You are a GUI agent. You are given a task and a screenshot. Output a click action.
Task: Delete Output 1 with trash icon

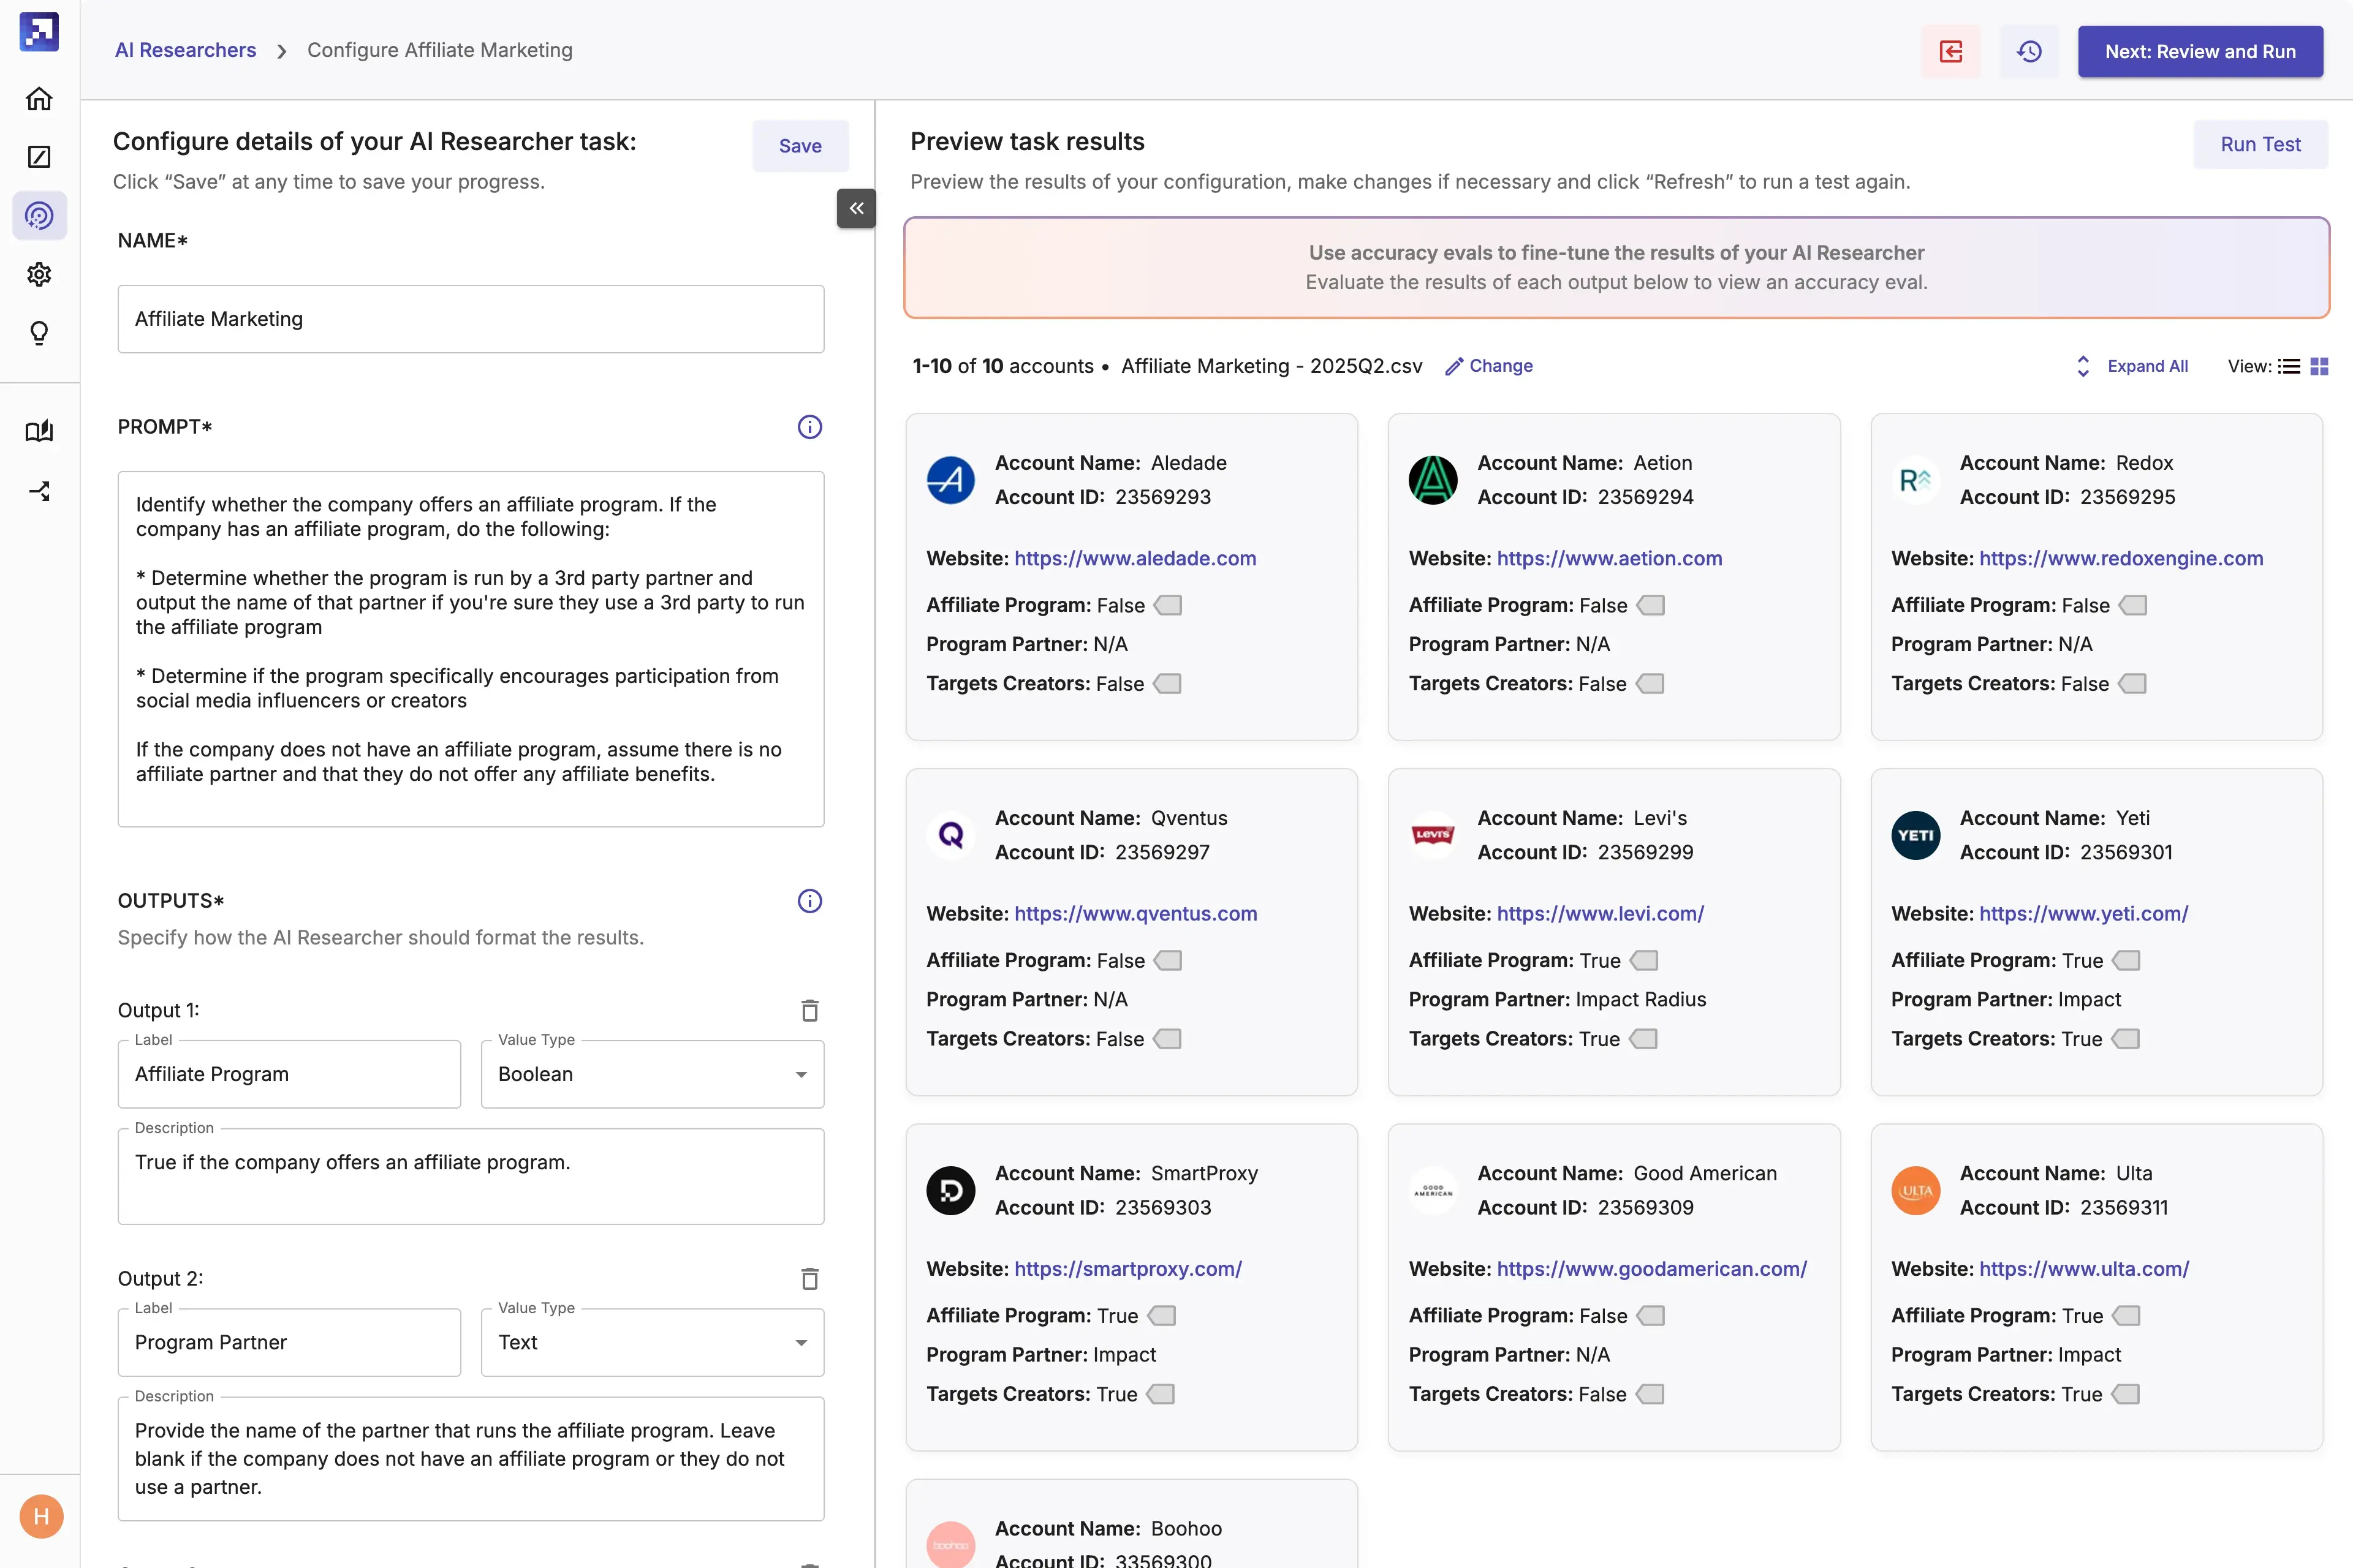click(809, 1010)
